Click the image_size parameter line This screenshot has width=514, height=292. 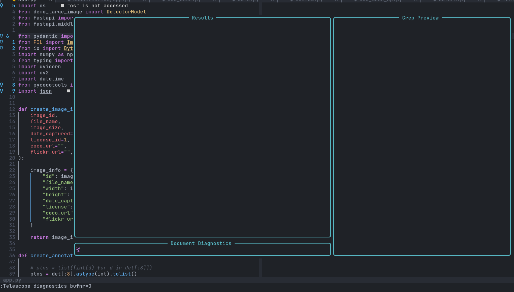coord(47,127)
